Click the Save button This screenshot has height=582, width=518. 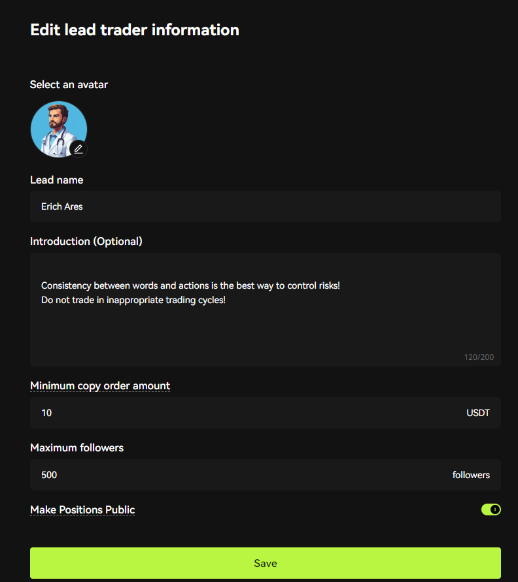click(x=266, y=563)
